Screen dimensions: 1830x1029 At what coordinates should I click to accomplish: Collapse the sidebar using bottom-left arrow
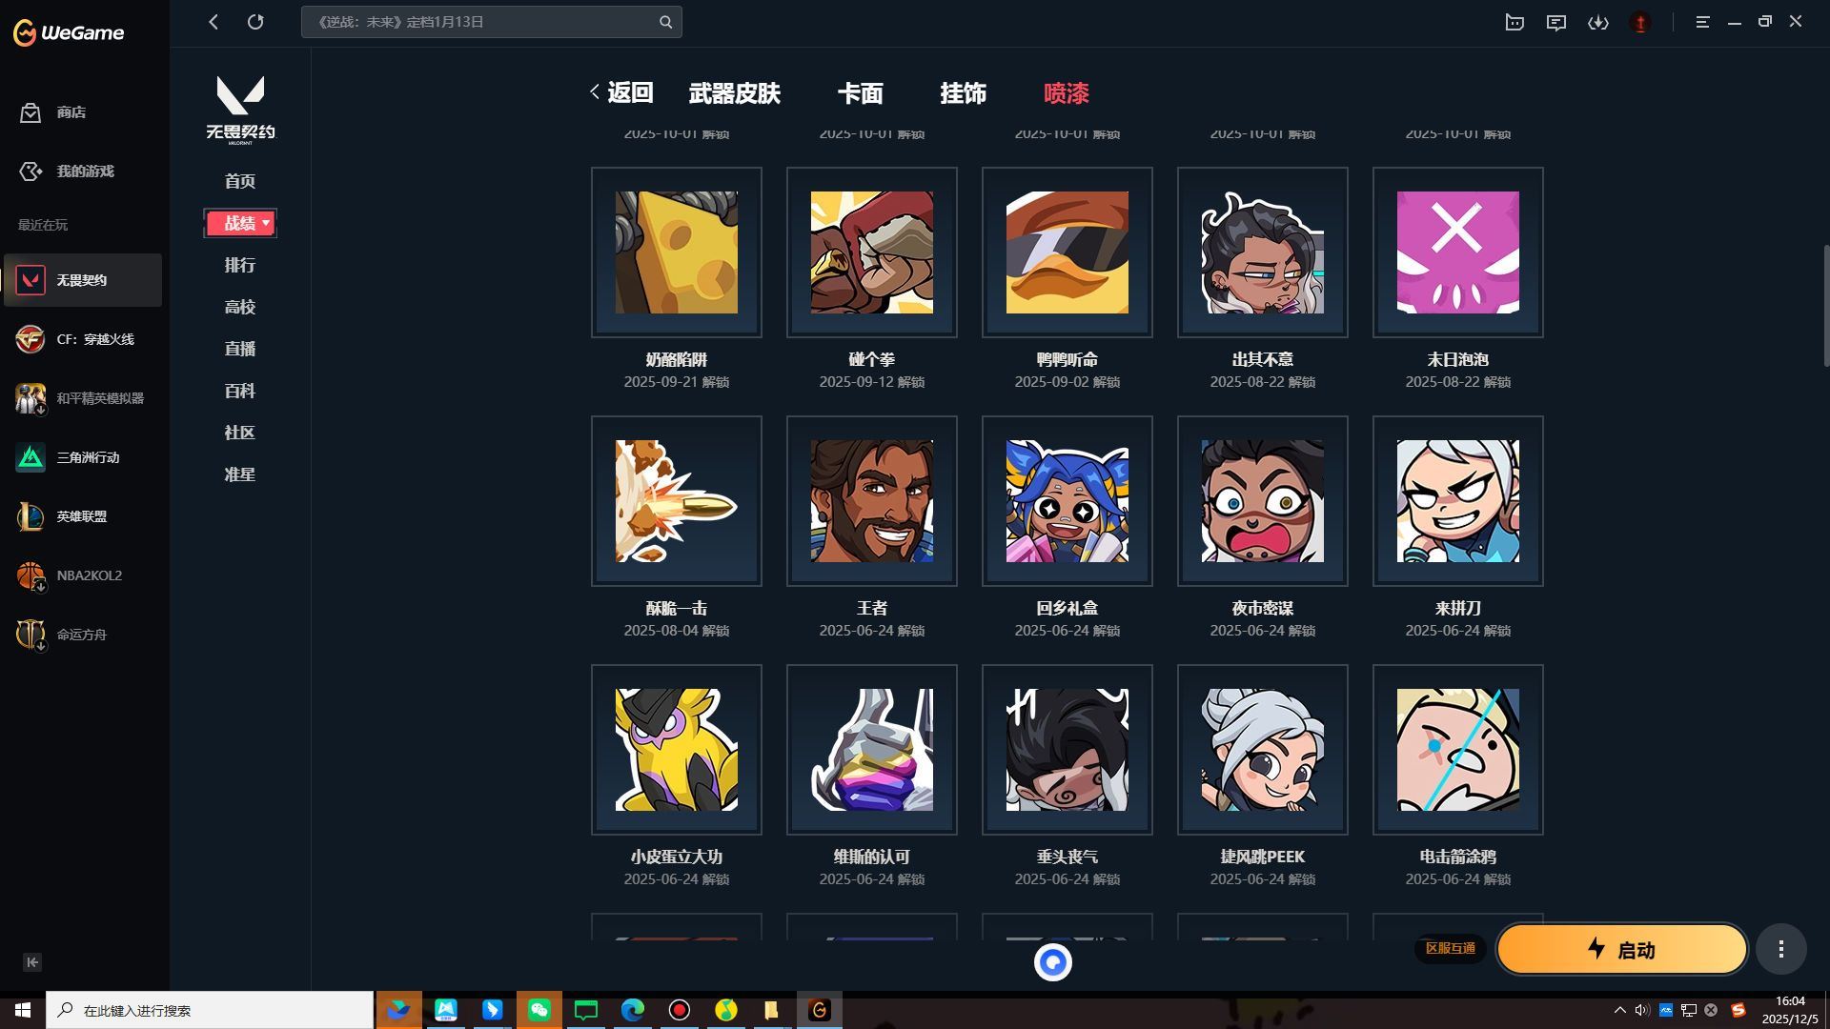point(31,962)
